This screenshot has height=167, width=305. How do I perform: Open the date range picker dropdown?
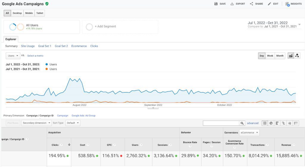pyautogui.click(x=299, y=24)
